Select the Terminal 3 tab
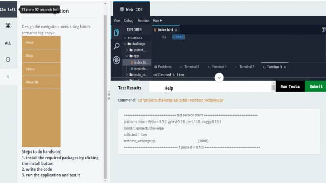 (x=273, y=67)
